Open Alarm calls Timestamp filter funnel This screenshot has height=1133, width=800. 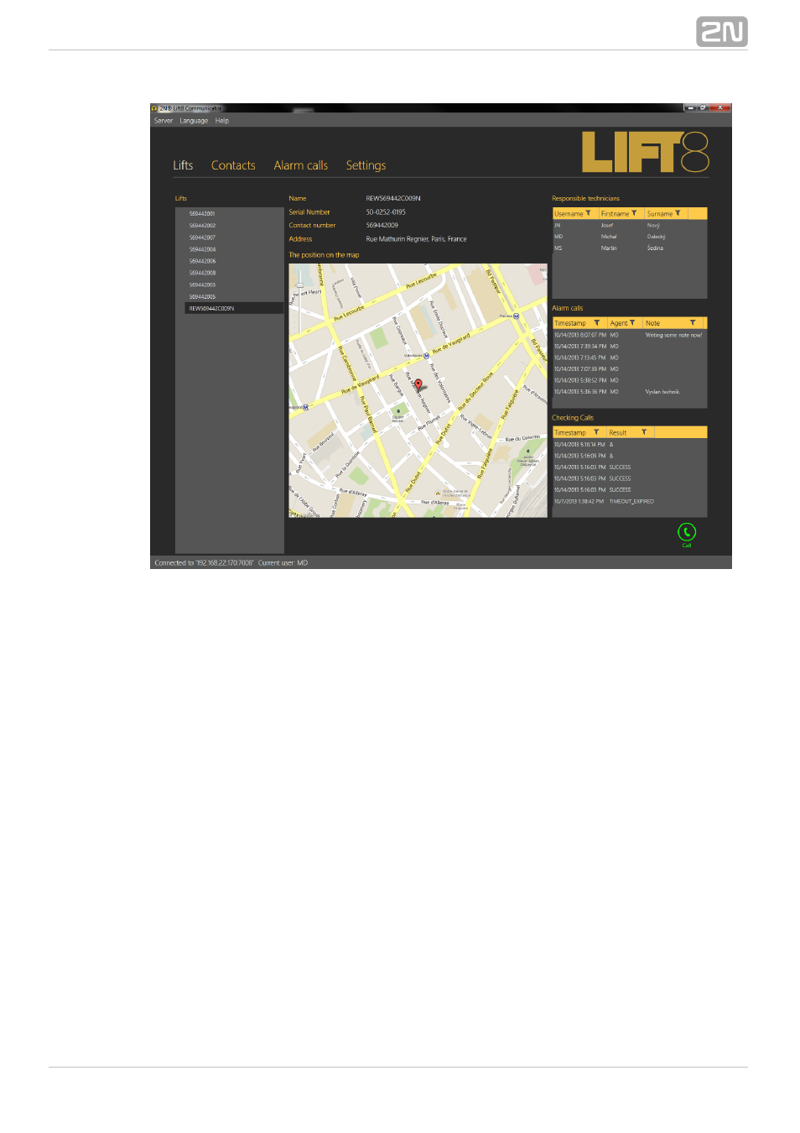tap(597, 323)
